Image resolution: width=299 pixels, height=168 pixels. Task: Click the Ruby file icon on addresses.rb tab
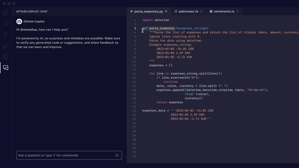tap(176, 12)
